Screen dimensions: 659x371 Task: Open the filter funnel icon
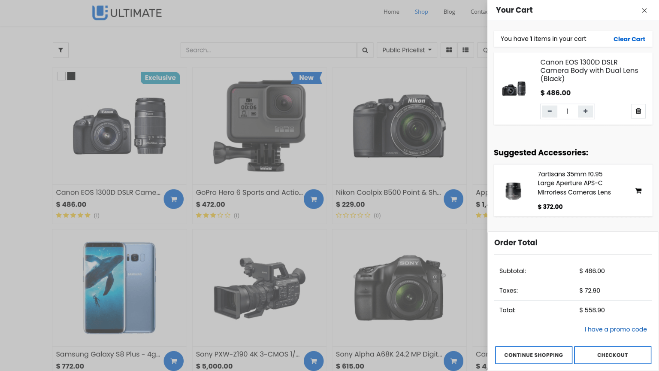point(60,50)
